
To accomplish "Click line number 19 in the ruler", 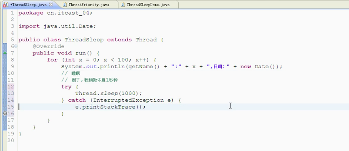I will tap(11, 134).
